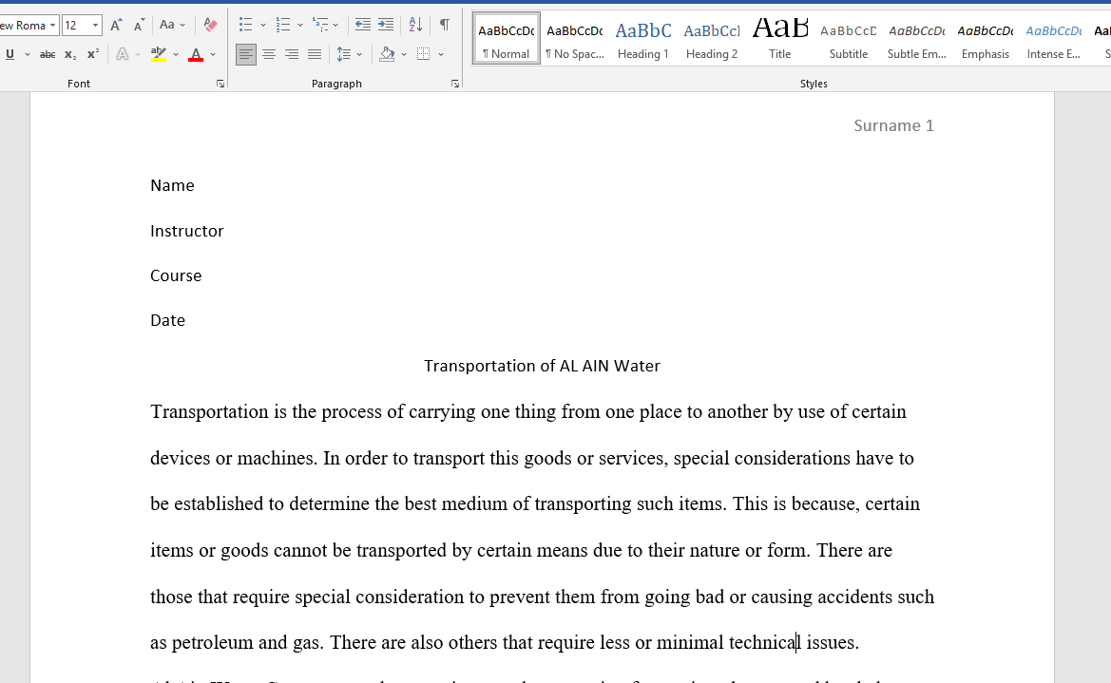The height and width of the screenshot is (683, 1111).
Task: Insert numbered list
Action: point(283,26)
